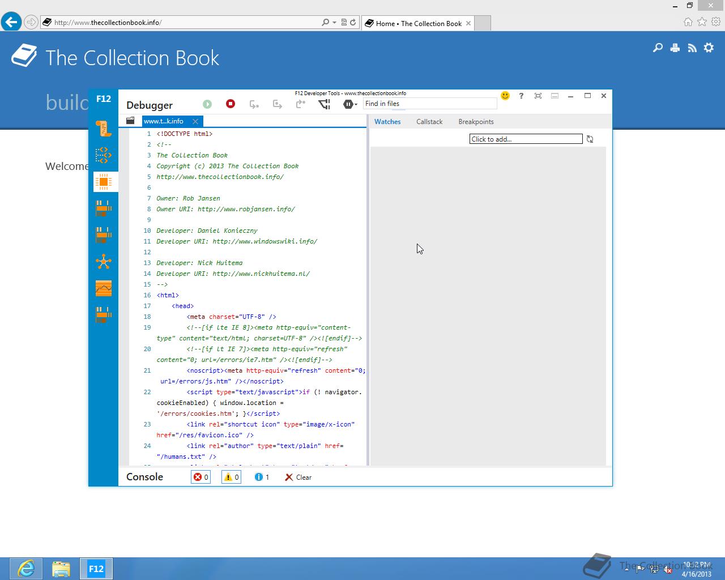Screen dimensions: 725x580
Task: Open Internet Explorer from the taskbar
Action: coord(25,568)
